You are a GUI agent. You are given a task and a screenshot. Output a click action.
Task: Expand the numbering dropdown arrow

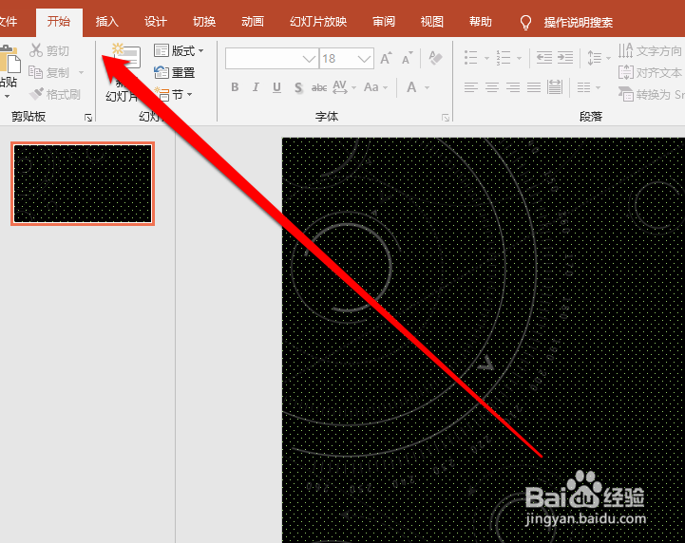(x=519, y=58)
